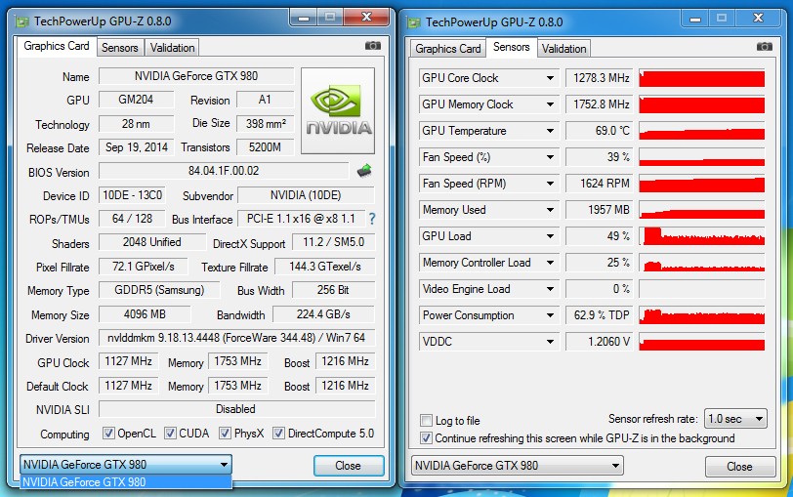793x497 pixels.
Task: Open GPU selector dropdown in Sensors window
Action: 518,465
